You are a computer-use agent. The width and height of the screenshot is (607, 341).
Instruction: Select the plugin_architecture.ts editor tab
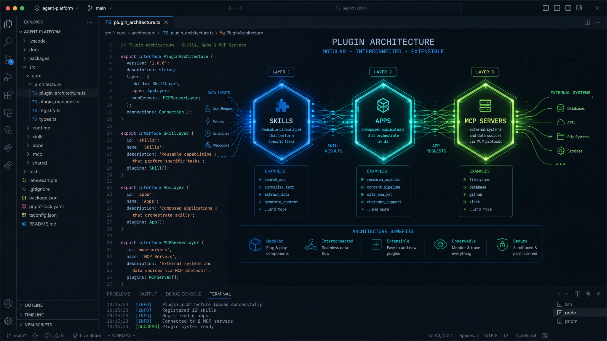click(x=136, y=22)
